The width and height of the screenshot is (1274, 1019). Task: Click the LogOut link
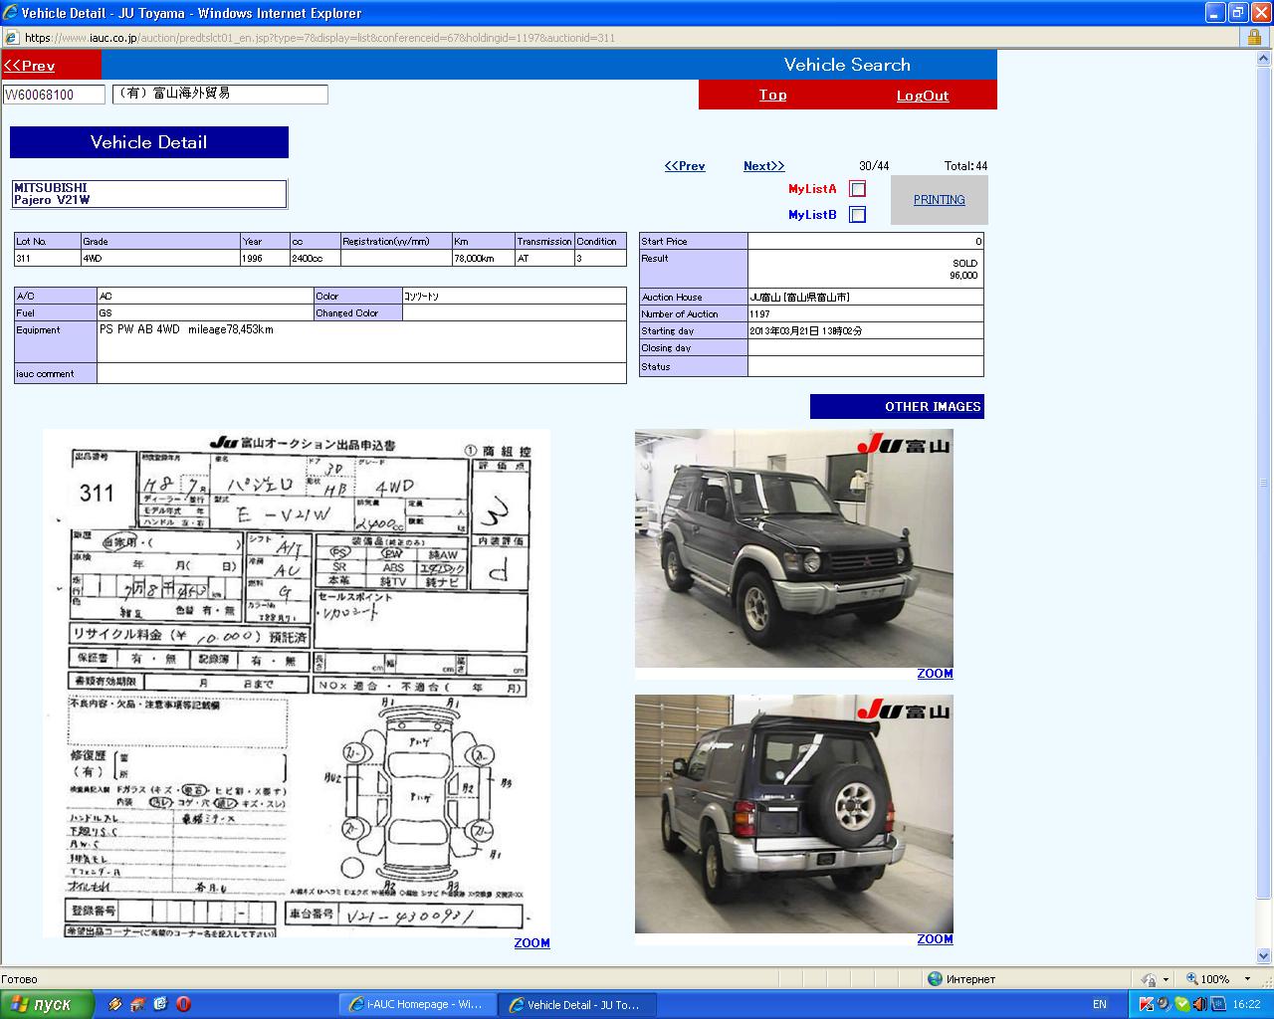tap(923, 96)
